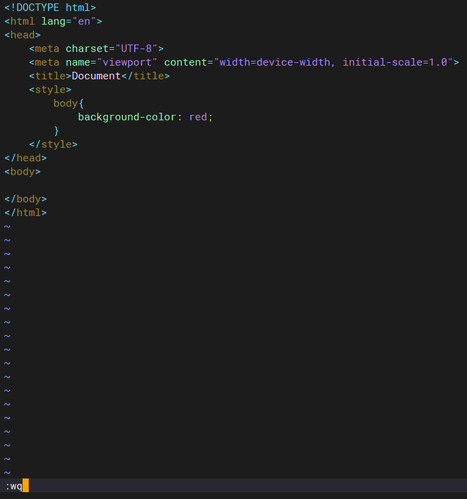Click the :wq command in command line
This screenshot has width=467, height=499.
coord(14,486)
